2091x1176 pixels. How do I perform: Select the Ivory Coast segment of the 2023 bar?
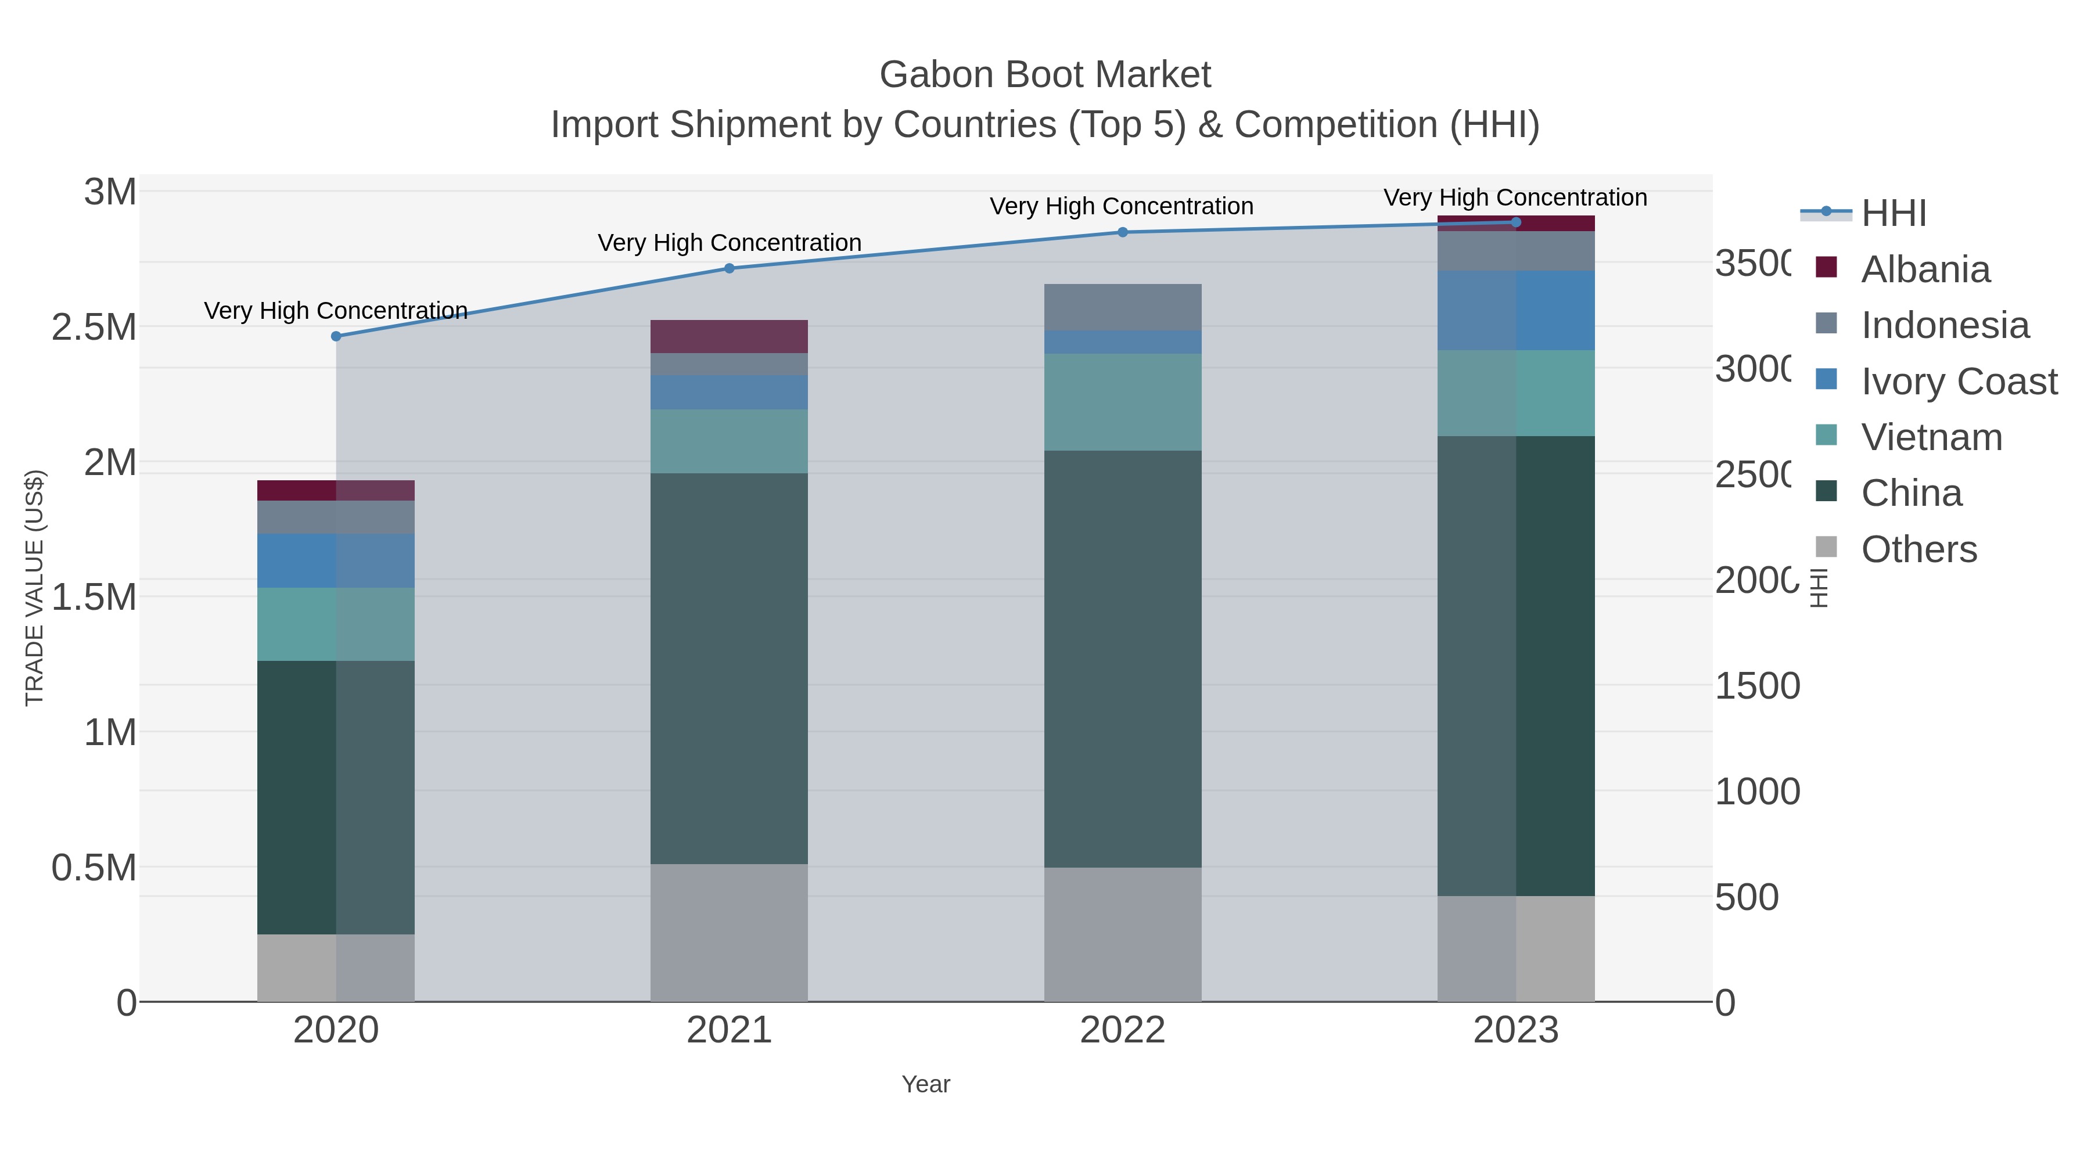(1515, 310)
